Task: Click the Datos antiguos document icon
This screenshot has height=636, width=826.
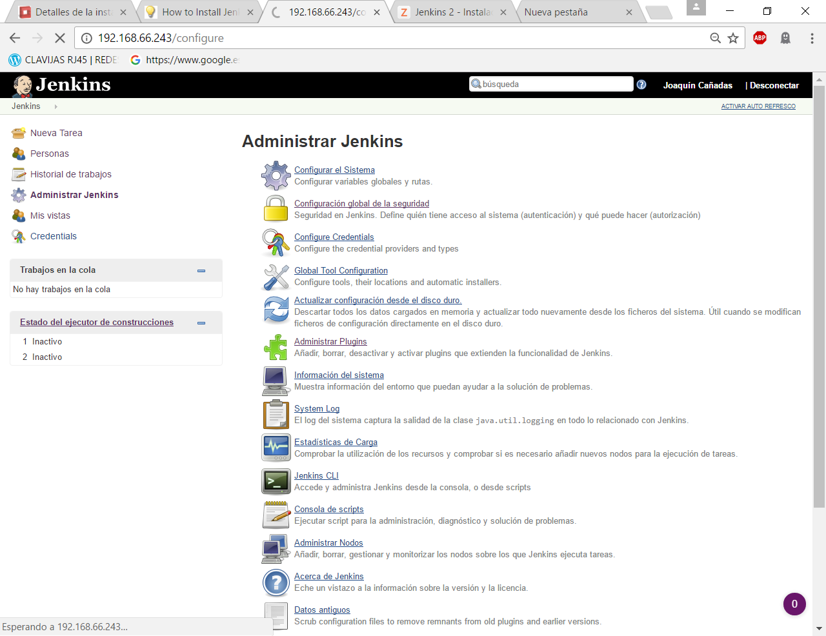Action: click(276, 615)
